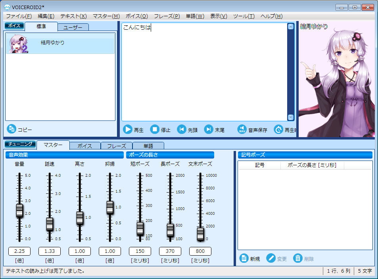The image size is (378, 279).
Task: Close the VOICEROID2 window
Action: [x=368, y=8]
